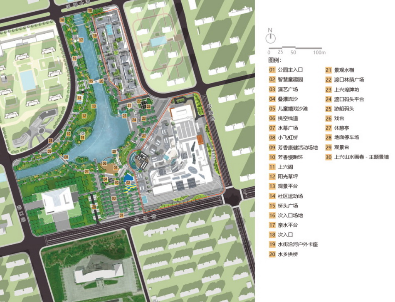Select 社区运动场 legend text

[290, 196]
